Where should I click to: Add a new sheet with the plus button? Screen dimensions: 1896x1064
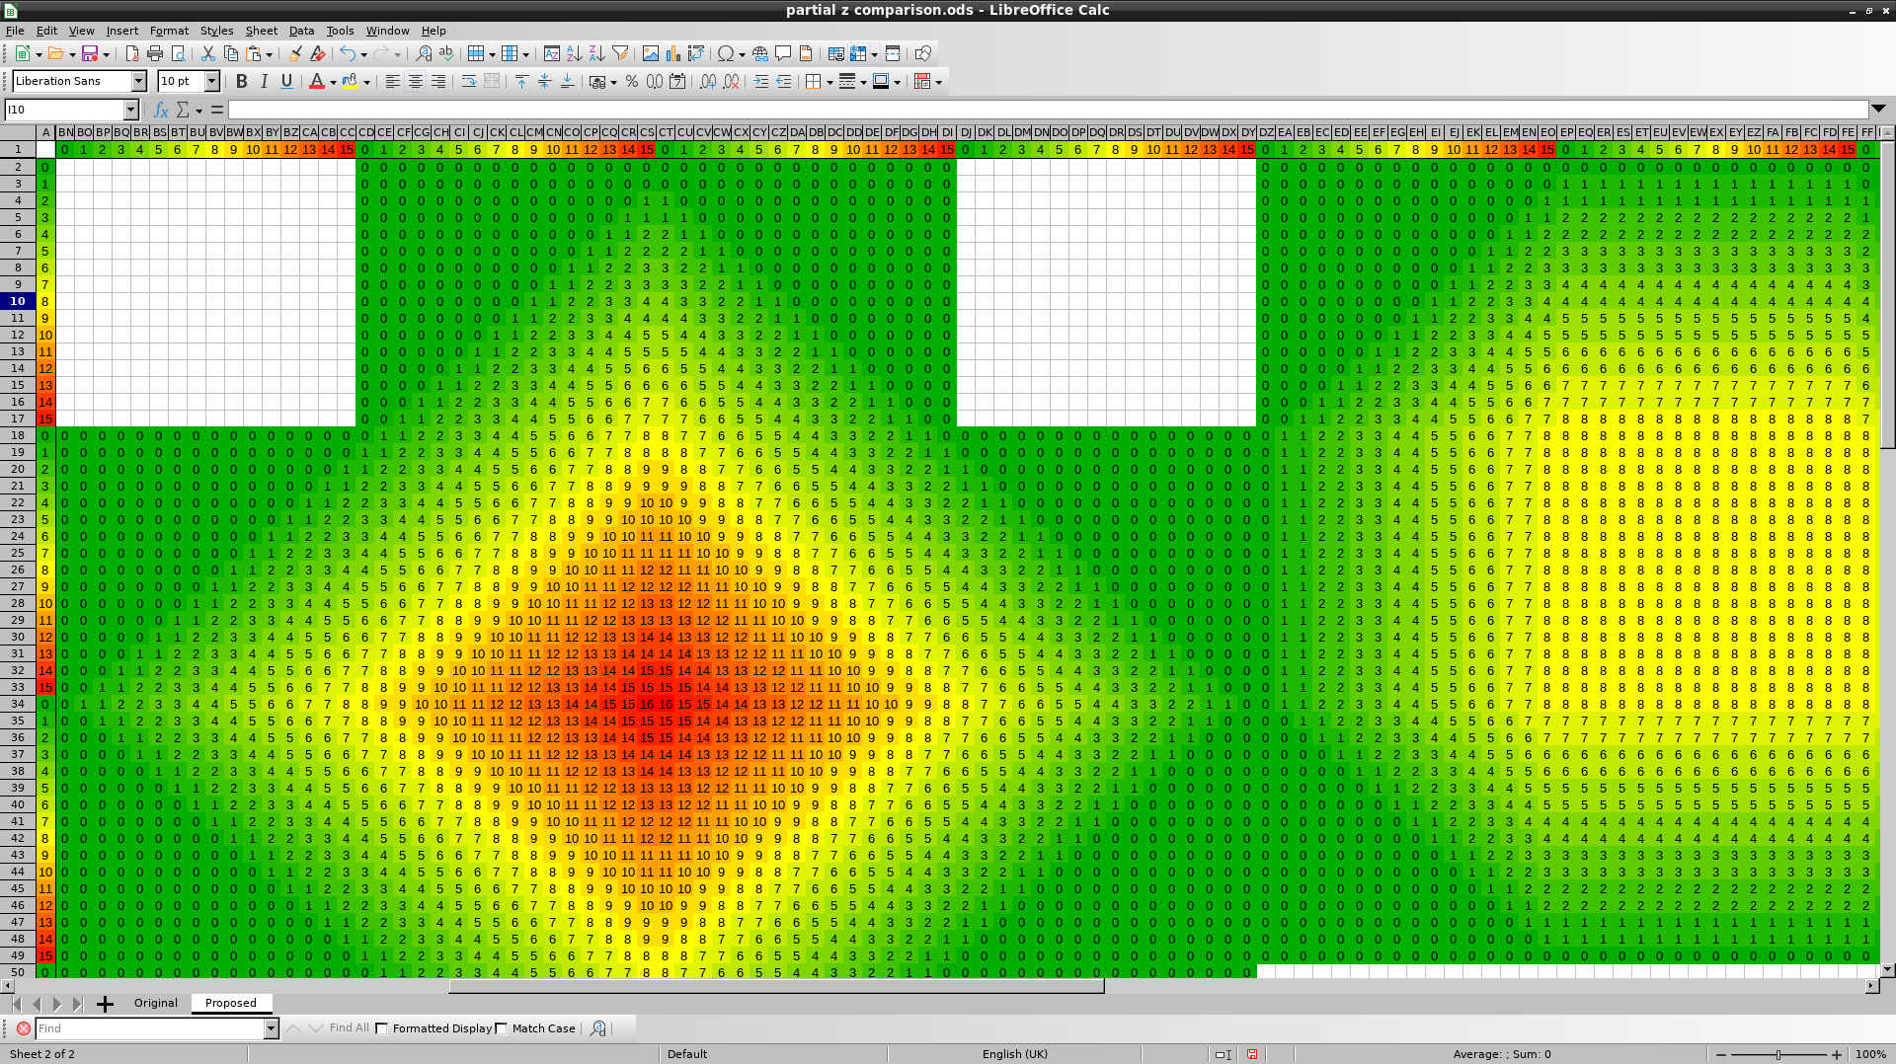(106, 1004)
